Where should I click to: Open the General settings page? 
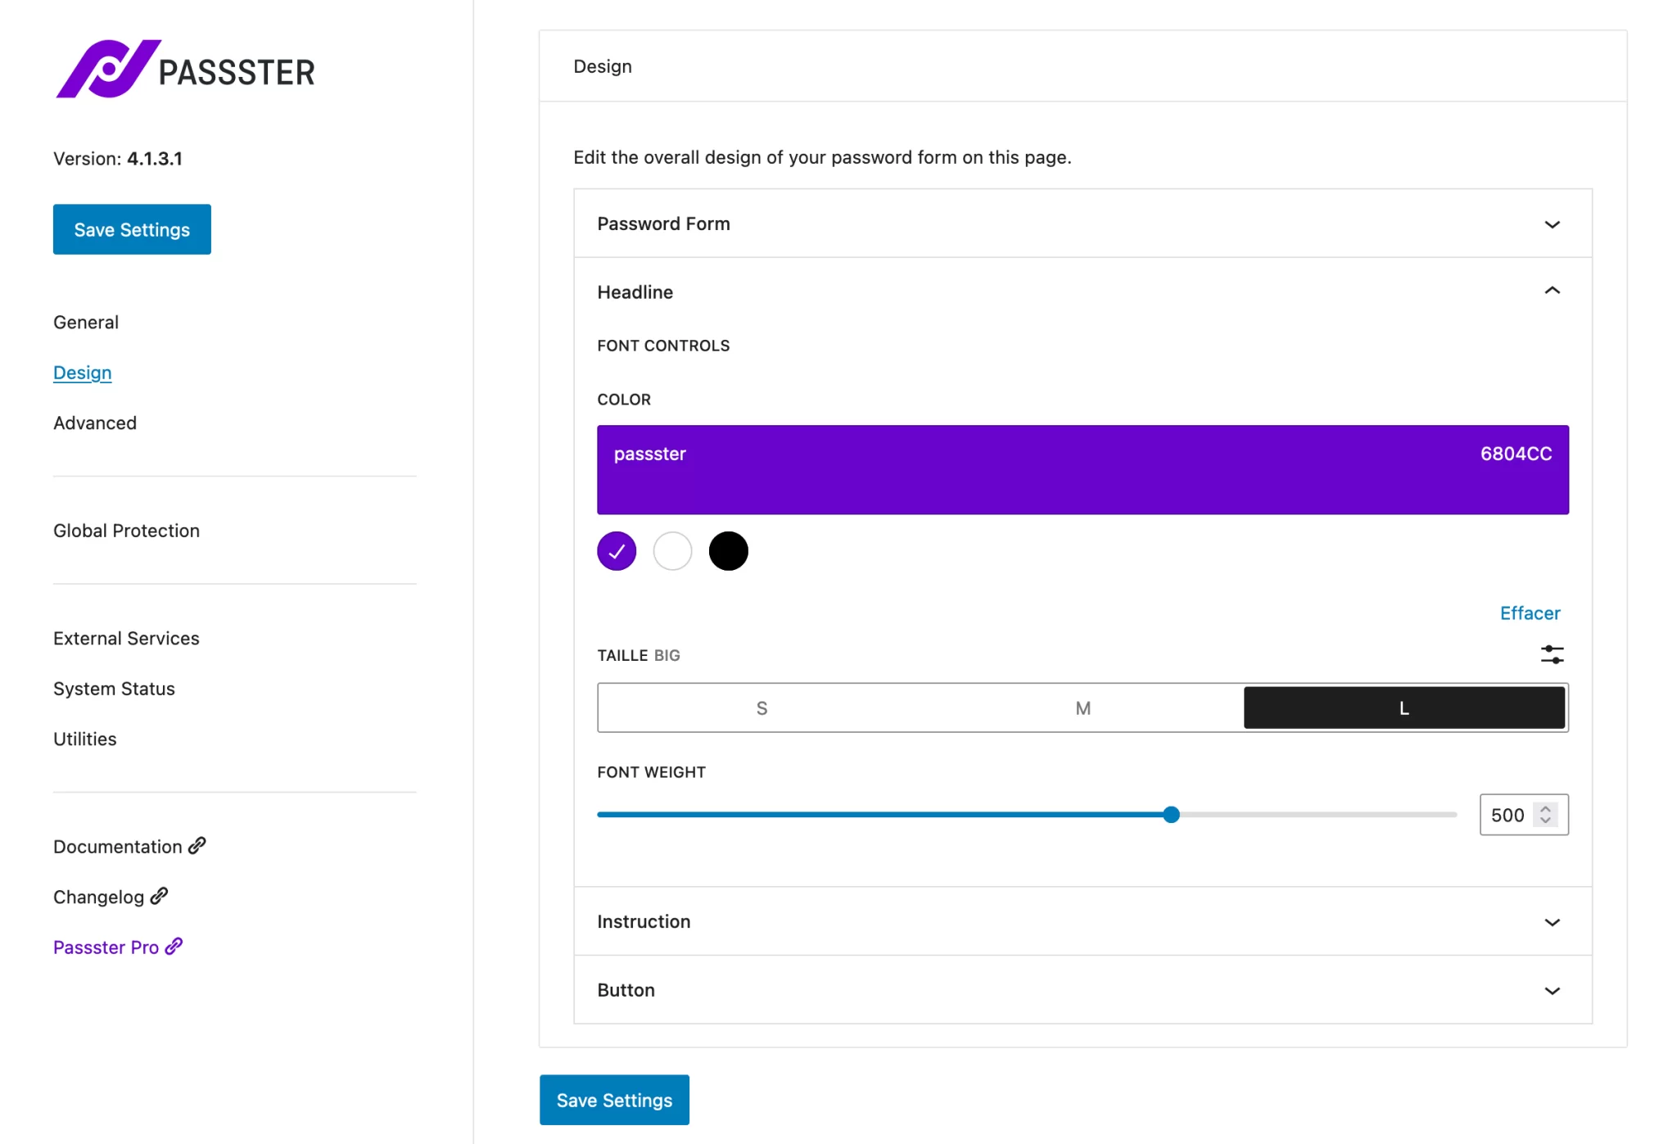click(x=85, y=322)
